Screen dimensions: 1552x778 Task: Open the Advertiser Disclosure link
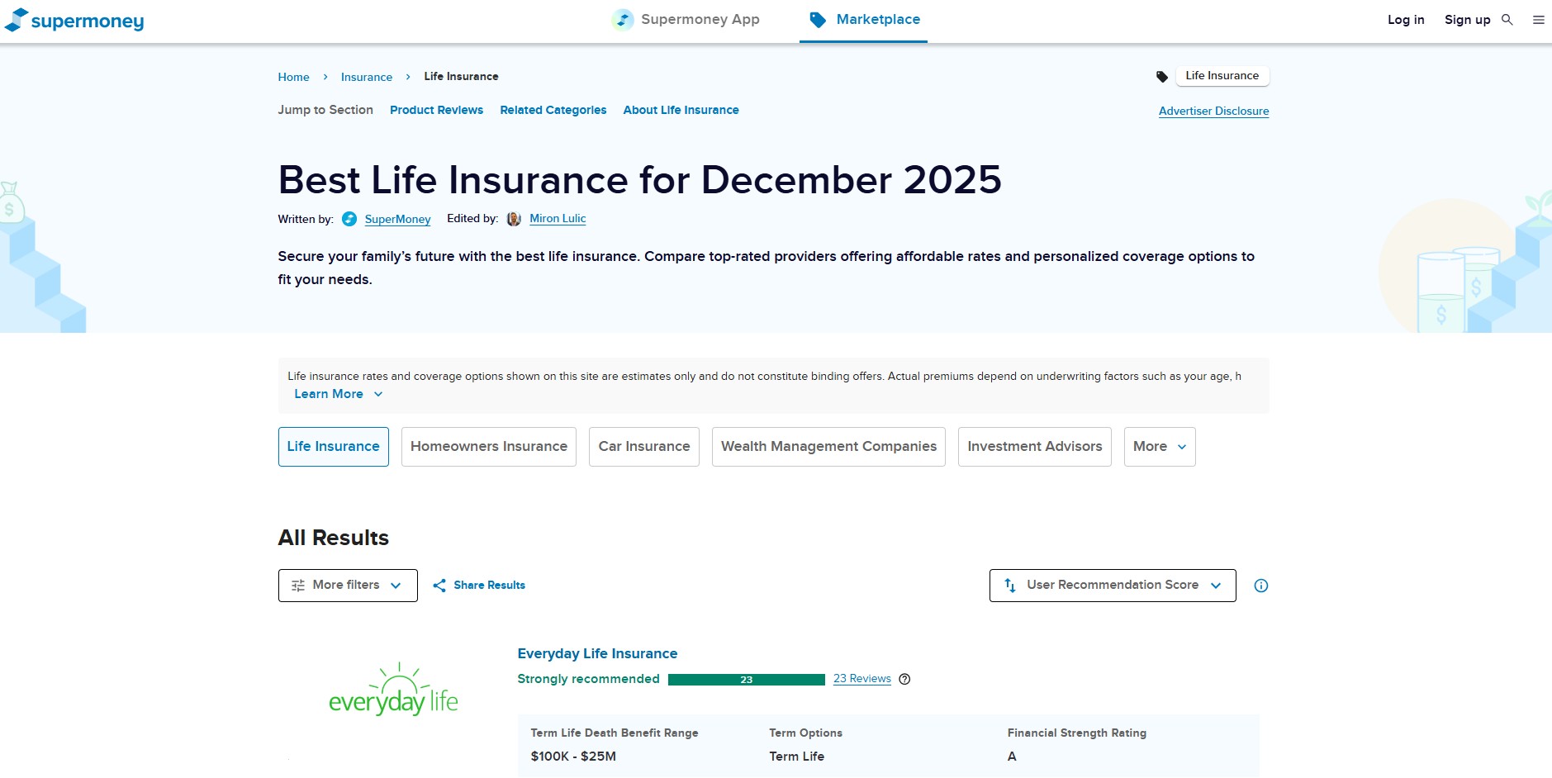point(1213,111)
